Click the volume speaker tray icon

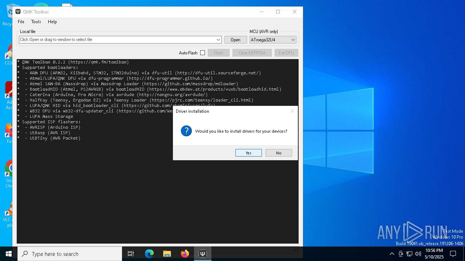418,254
